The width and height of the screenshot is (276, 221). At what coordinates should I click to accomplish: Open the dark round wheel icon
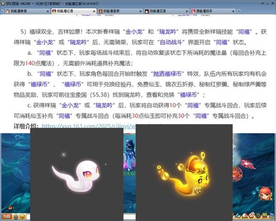click(258, 216)
